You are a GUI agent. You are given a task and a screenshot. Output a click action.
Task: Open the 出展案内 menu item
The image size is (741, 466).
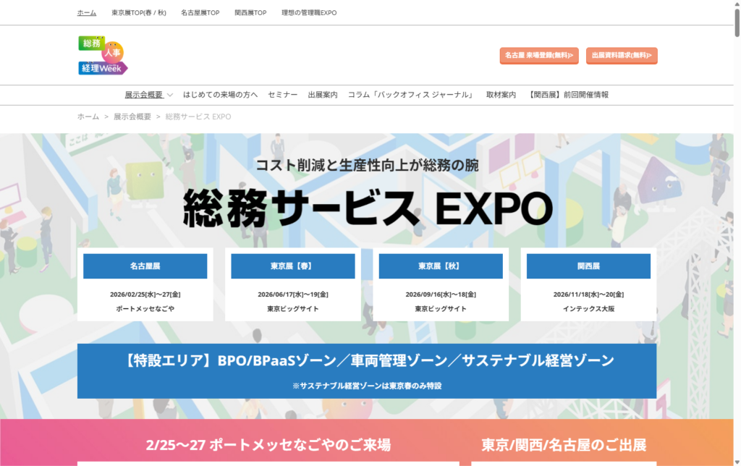pyautogui.click(x=322, y=95)
